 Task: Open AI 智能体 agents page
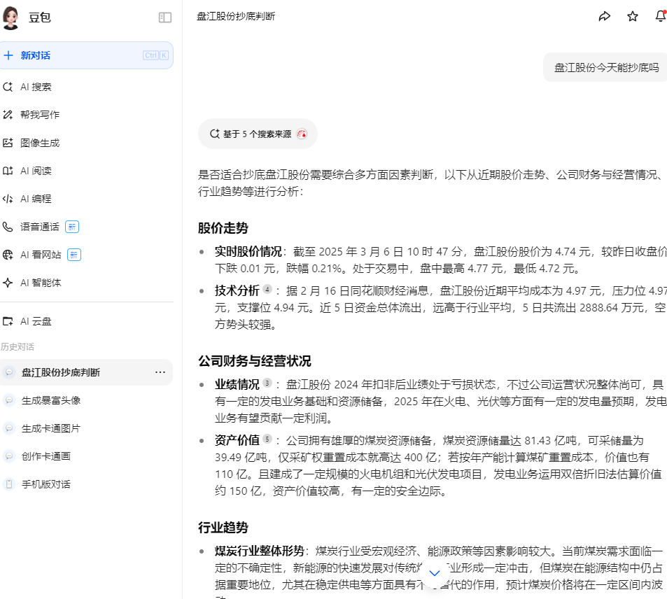[x=41, y=283]
